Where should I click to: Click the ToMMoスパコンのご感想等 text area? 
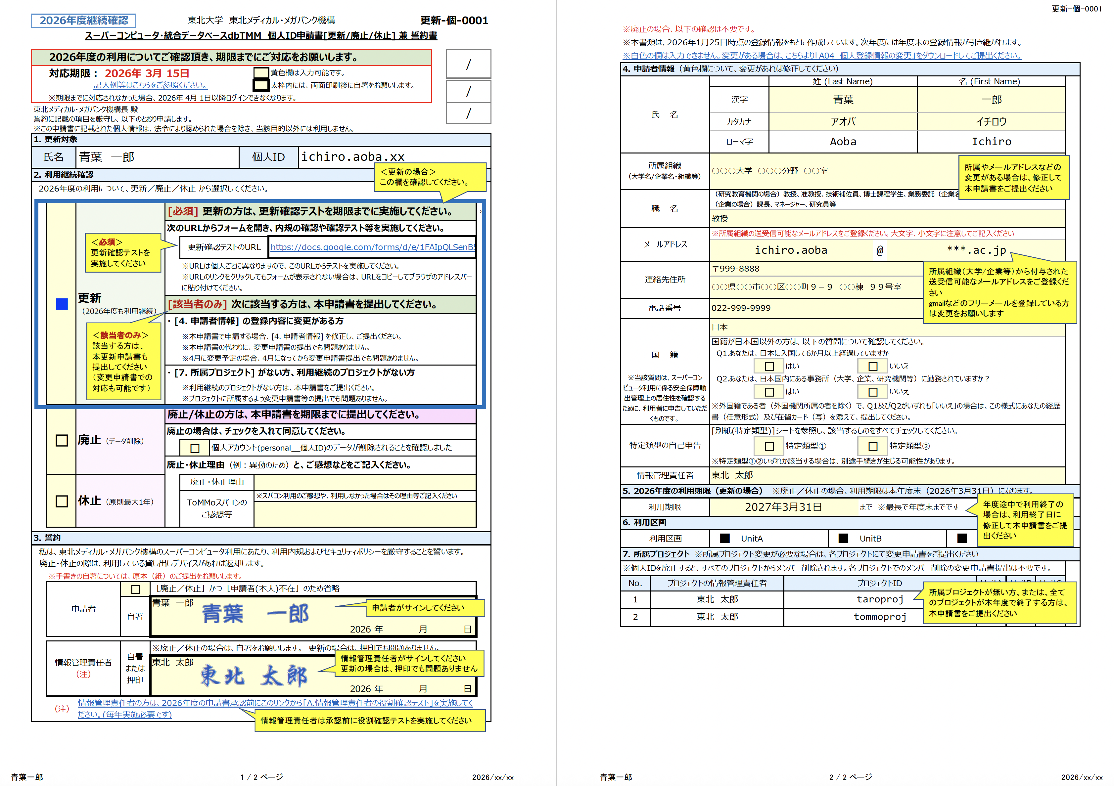coord(364,513)
